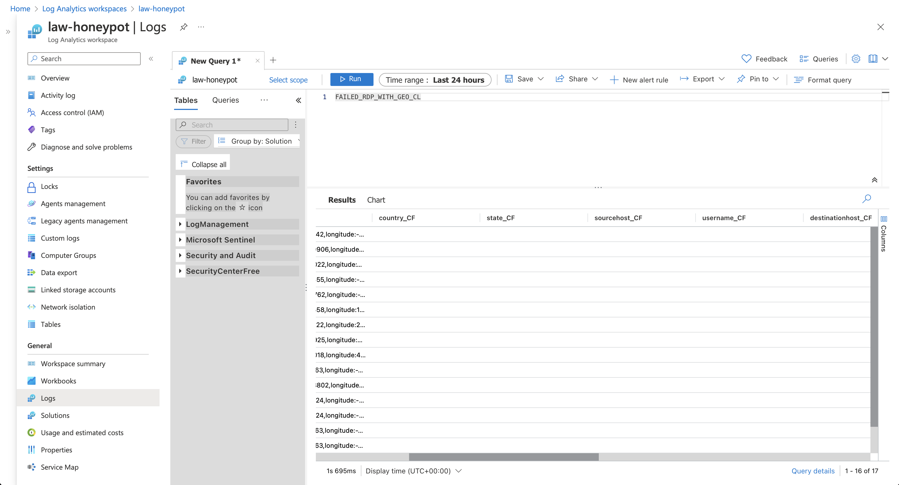Screen dimensions: 899x485
Task: Click the Computer Groups icon
Action: [32, 255]
